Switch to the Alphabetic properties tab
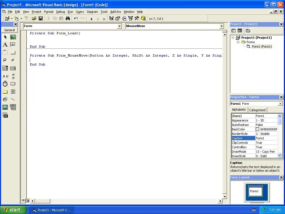 tap(239, 110)
